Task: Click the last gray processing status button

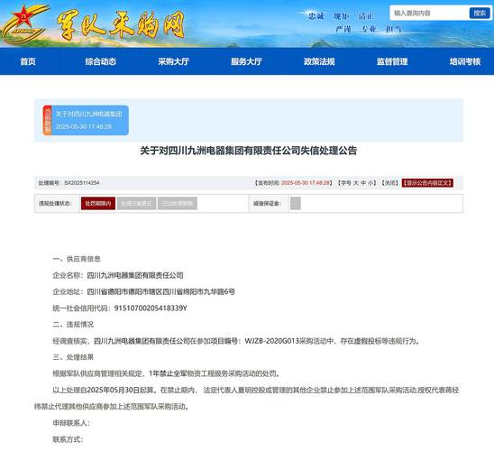Action: pos(178,203)
